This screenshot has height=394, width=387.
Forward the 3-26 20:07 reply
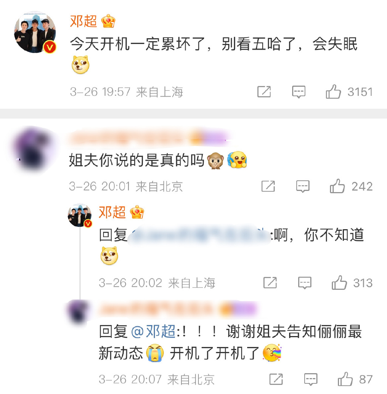[x=276, y=379]
